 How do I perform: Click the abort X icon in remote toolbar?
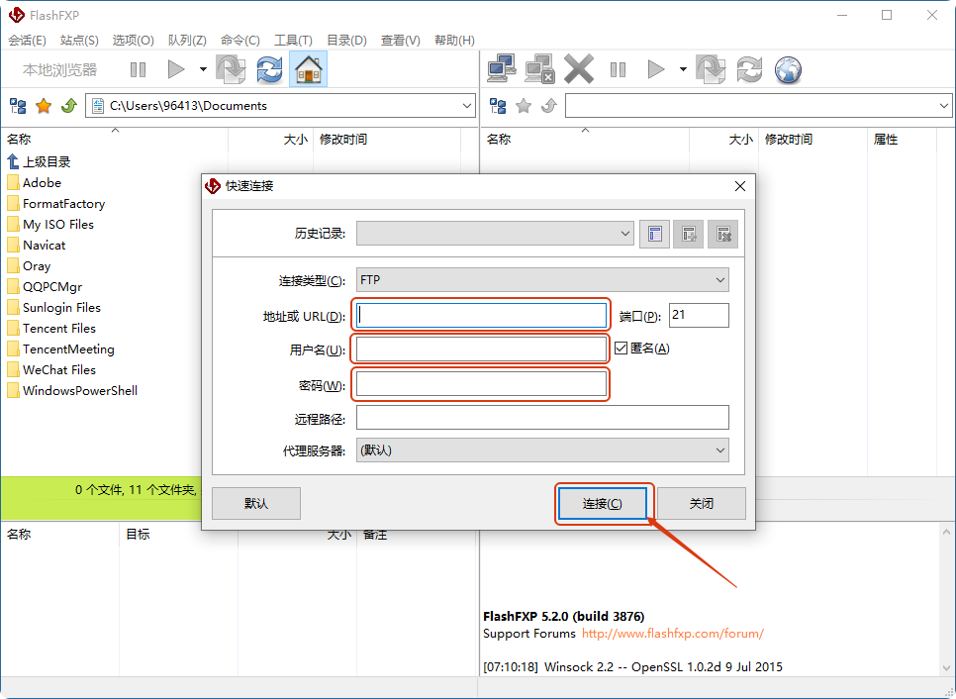click(x=579, y=69)
